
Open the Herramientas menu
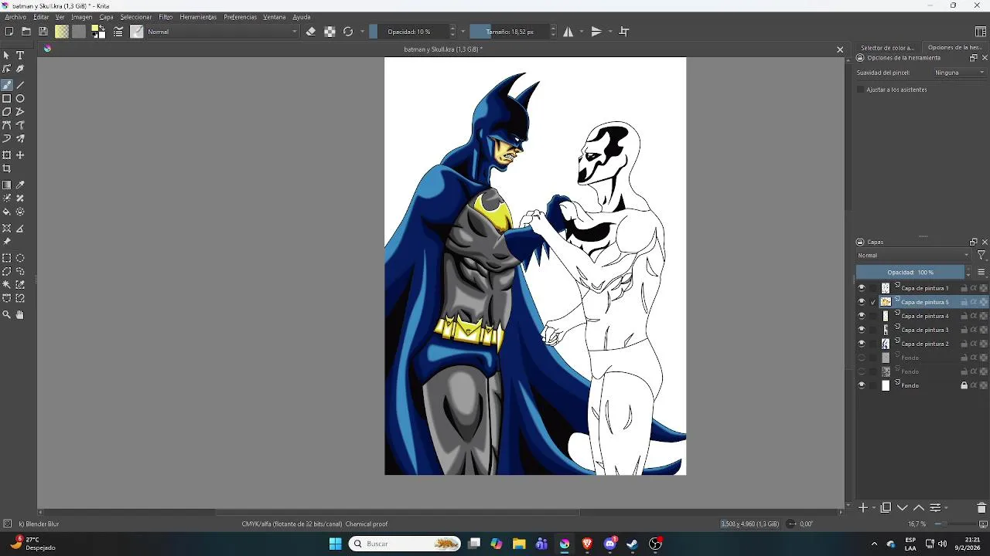click(x=198, y=17)
